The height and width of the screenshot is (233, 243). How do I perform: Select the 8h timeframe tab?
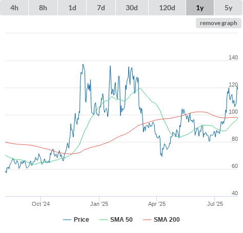click(x=43, y=8)
